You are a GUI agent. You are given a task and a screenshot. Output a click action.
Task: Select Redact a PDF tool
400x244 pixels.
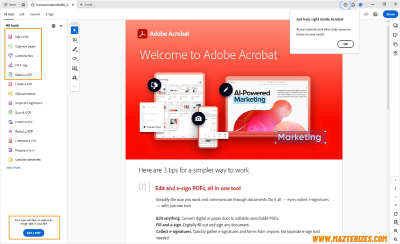tap(23, 131)
